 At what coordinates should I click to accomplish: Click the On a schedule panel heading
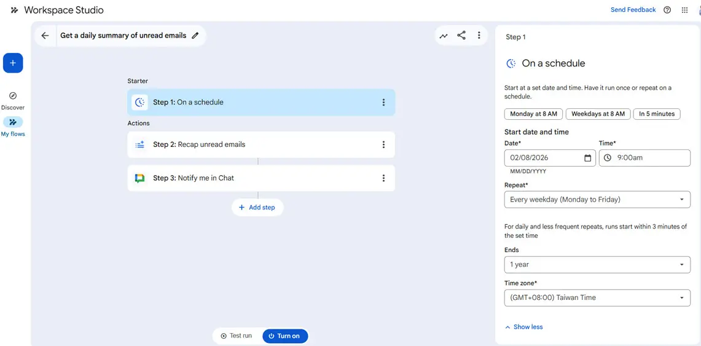[x=554, y=63]
